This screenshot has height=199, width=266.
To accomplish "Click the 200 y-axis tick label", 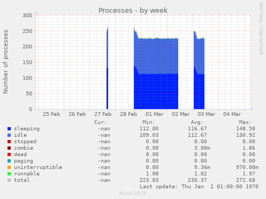I will (x=27, y=47).
